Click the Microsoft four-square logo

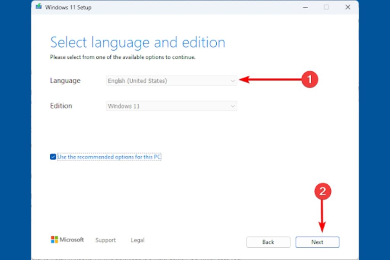54,240
